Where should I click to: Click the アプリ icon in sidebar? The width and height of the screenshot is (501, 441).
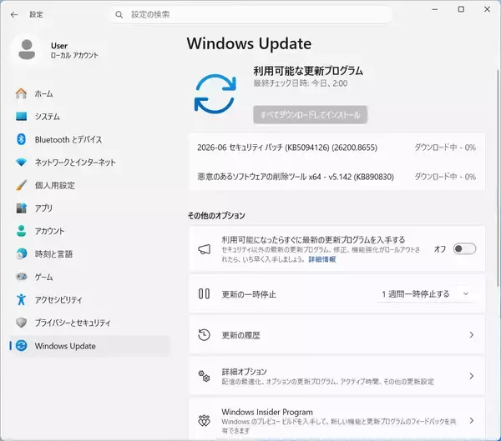(x=22, y=208)
